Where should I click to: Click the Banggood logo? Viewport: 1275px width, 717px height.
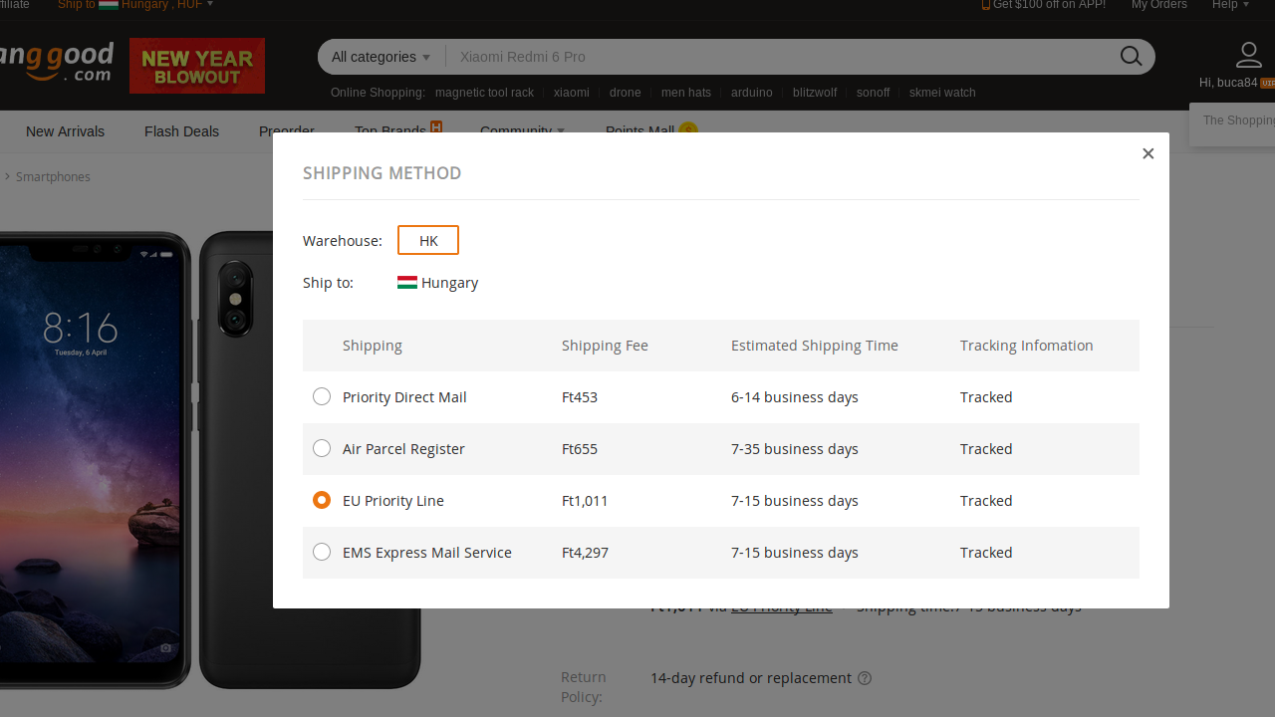pos(57,63)
